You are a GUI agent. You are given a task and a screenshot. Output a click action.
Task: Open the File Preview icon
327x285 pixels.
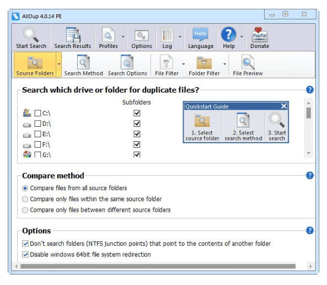click(248, 62)
